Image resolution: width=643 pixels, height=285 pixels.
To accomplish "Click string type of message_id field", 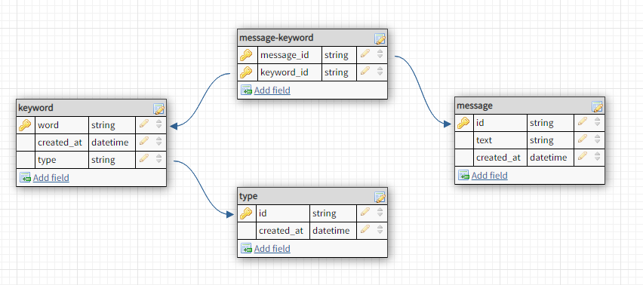I will (x=337, y=55).
